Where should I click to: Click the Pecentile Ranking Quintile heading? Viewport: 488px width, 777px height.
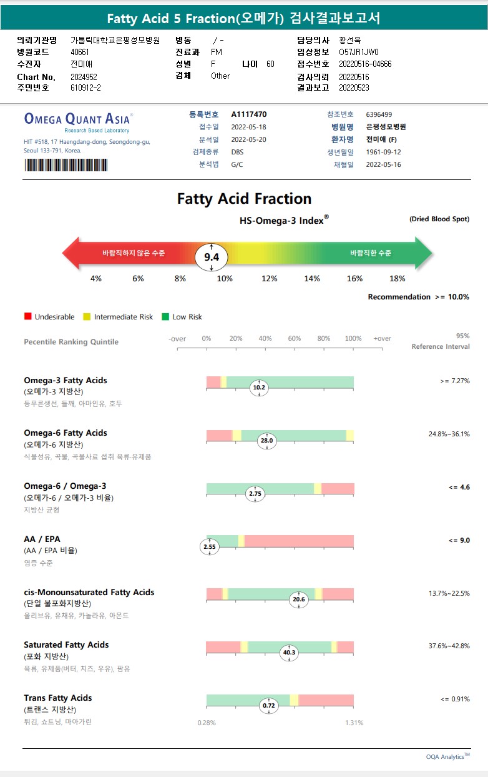click(x=71, y=342)
